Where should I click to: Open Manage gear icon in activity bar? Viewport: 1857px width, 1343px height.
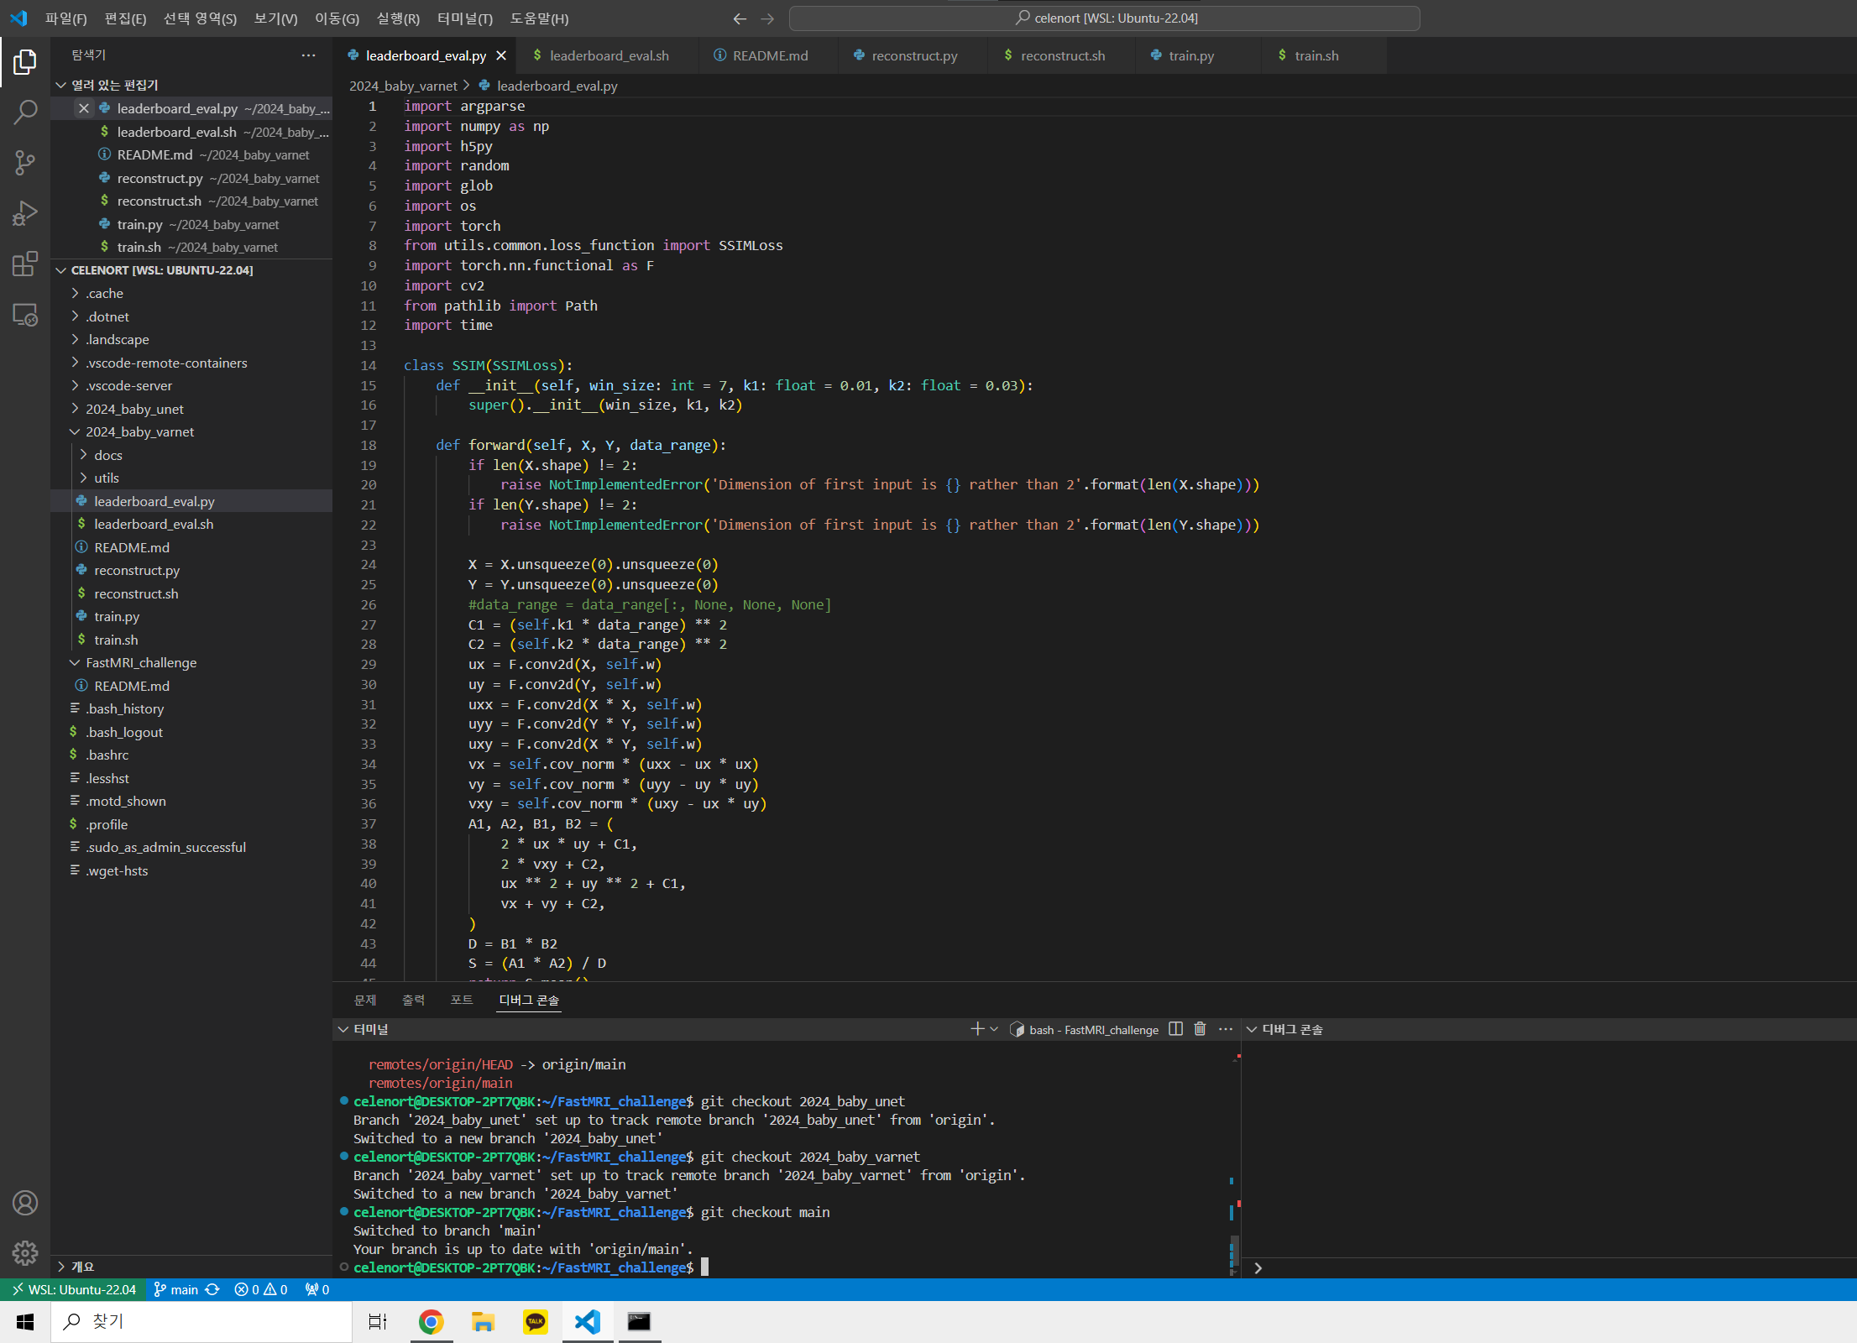(x=25, y=1253)
